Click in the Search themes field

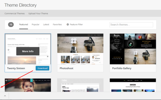click(131, 25)
